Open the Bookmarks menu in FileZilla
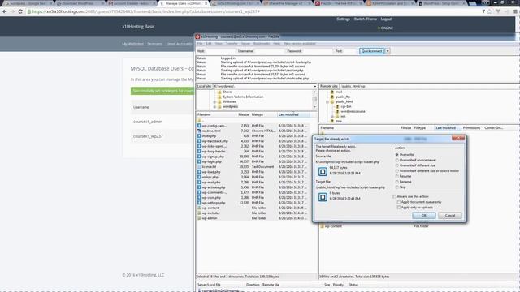Viewport: 520px width, 292px height. tap(262, 44)
